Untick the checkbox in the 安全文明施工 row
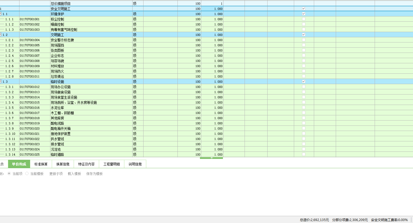 304,8
